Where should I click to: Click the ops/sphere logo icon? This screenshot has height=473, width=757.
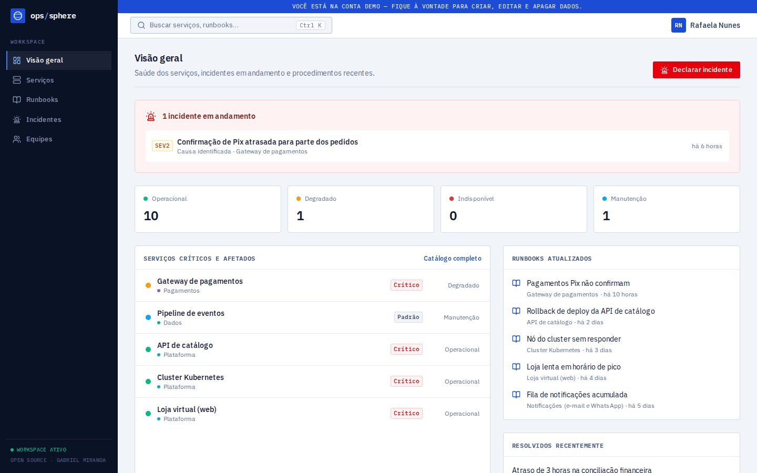pyautogui.click(x=18, y=16)
